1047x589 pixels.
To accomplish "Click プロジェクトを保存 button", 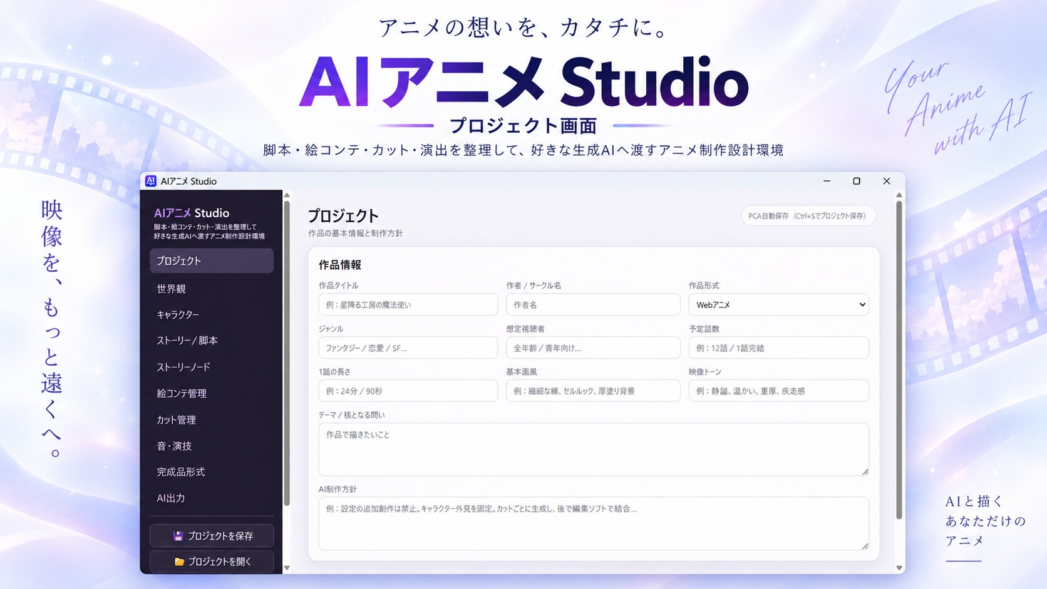I will tap(212, 536).
